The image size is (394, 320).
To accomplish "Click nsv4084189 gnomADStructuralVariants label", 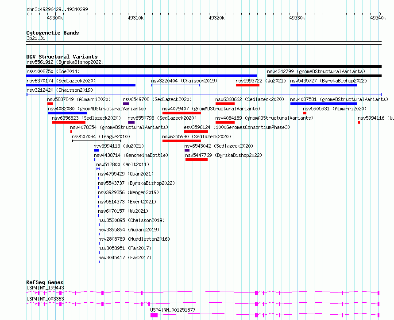I will click(264, 118).
